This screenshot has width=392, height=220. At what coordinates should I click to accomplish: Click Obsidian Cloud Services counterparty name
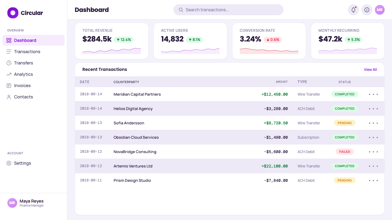(x=136, y=137)
